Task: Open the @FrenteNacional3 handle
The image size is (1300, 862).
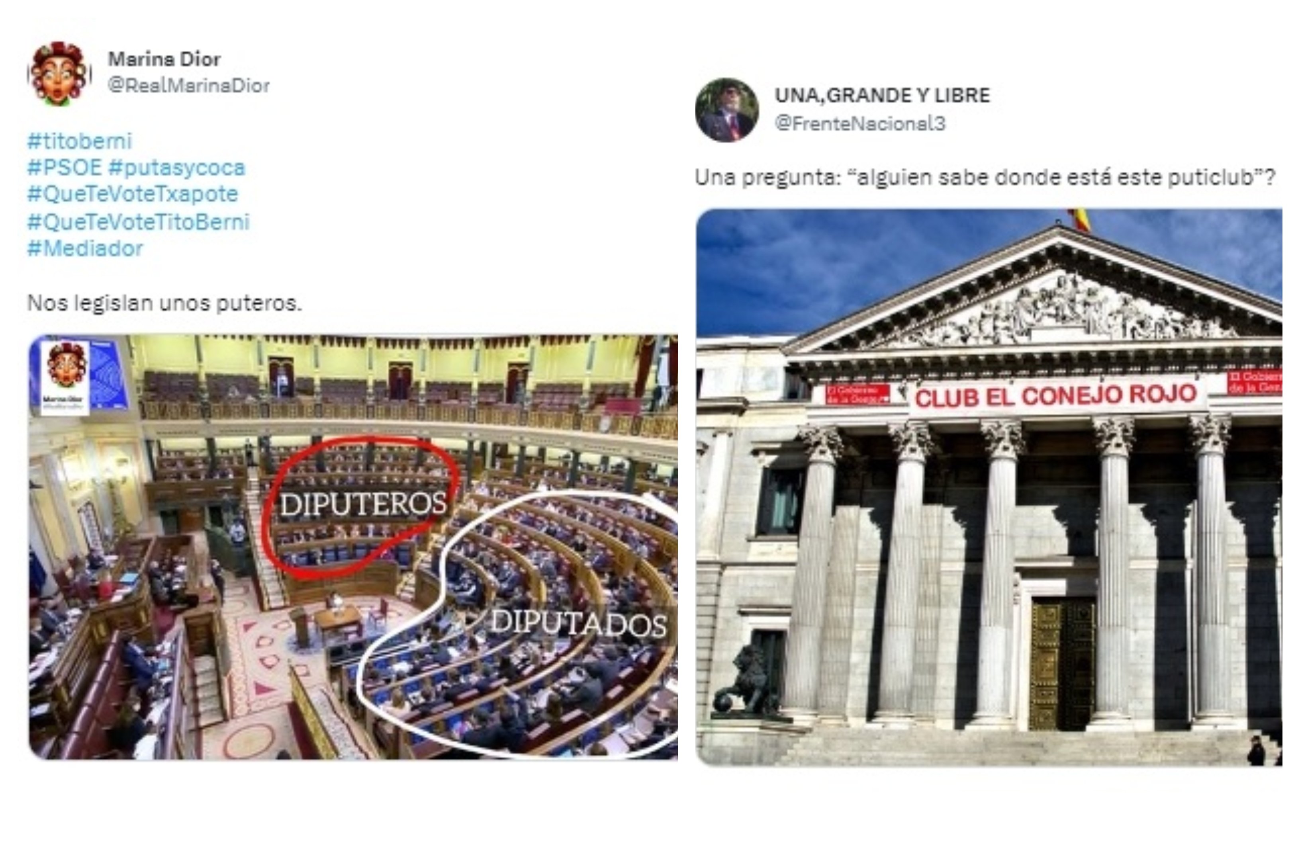Action: tap(860, 123)
